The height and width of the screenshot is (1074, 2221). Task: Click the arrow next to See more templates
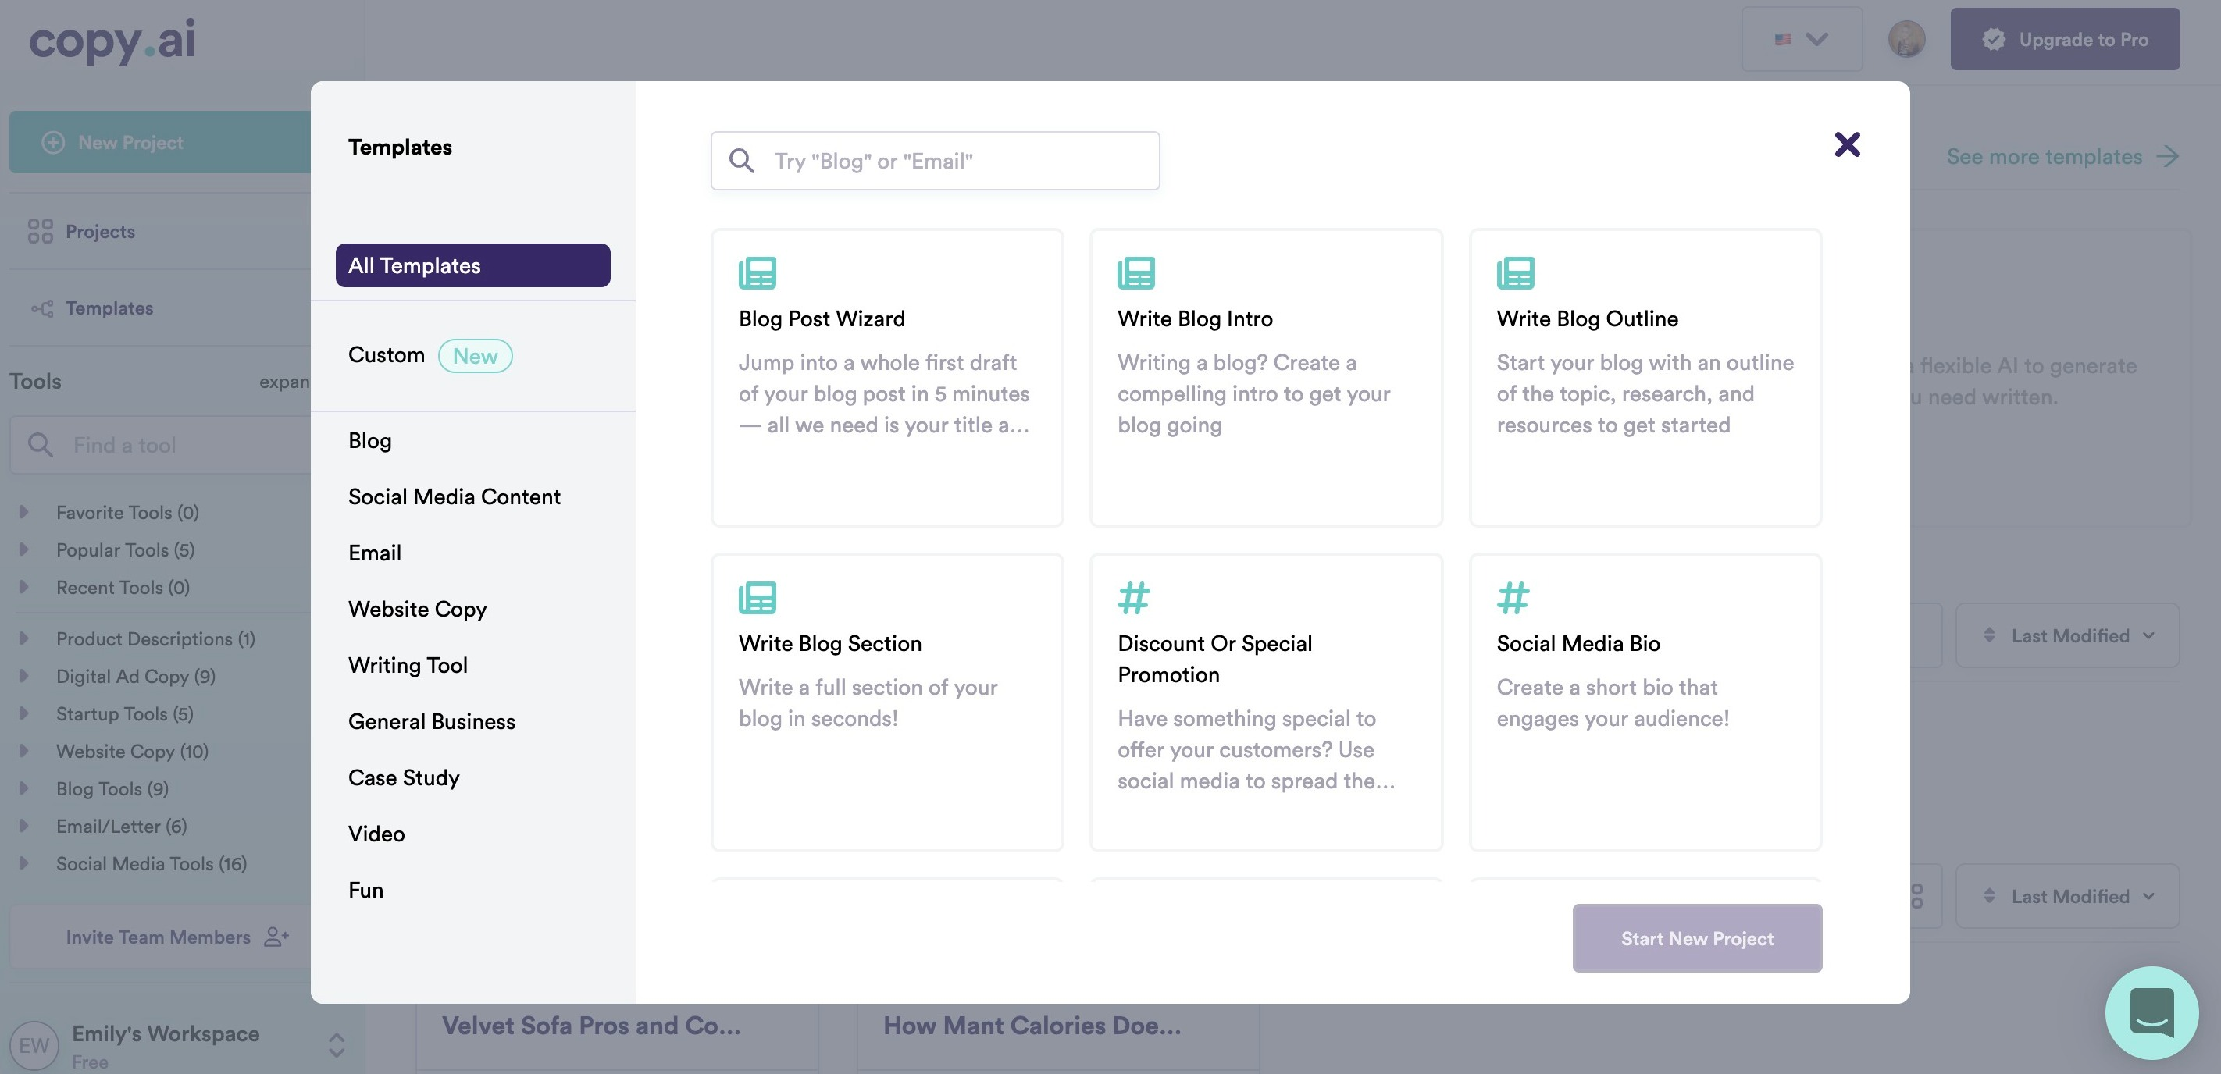click(2166, 156)
